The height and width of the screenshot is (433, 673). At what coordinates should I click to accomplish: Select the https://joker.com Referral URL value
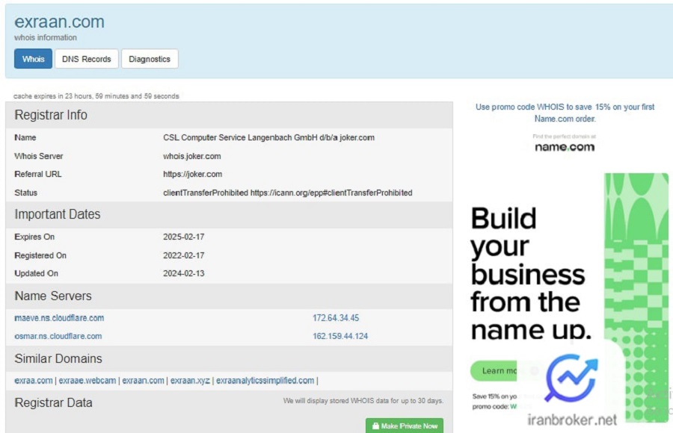(x=192, y=174)
